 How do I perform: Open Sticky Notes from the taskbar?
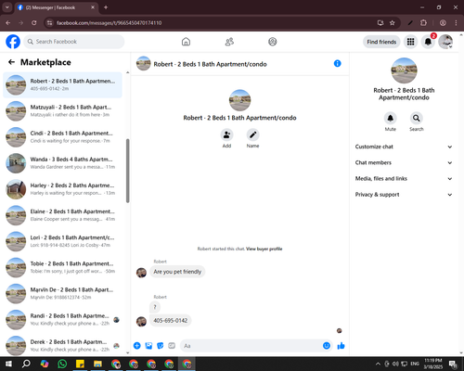(80, 364)
